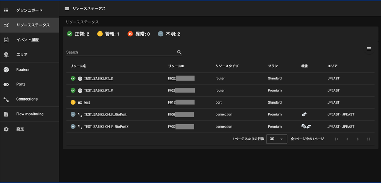Collapse the sidebar with the hamburger icon
This screenshot has width=381, height=183.
67,9
